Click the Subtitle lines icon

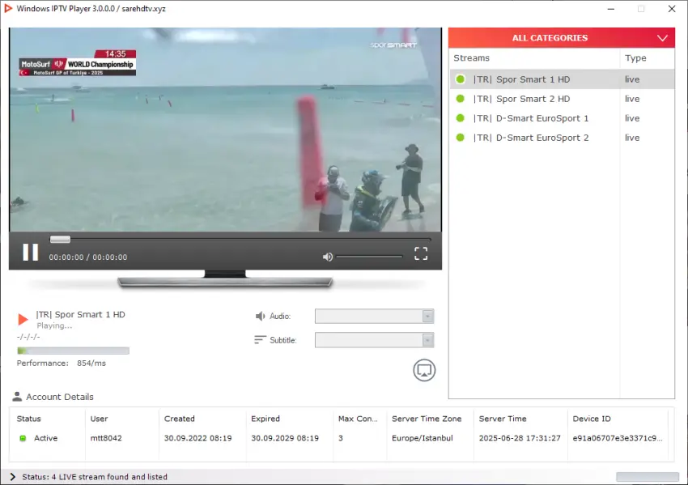tap(260, 340)
